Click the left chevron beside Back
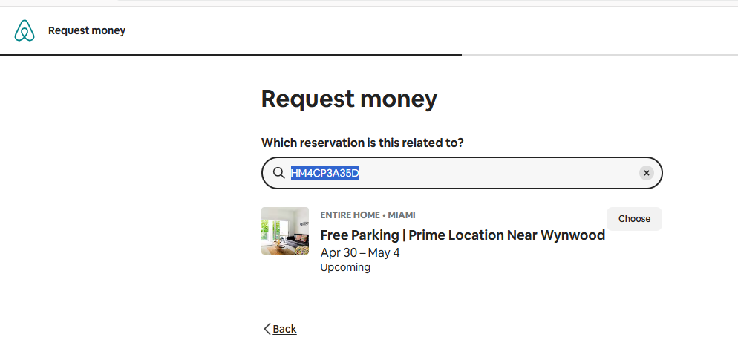The height and width of the screenshot is (360, 738). click(x=267, y=329)
